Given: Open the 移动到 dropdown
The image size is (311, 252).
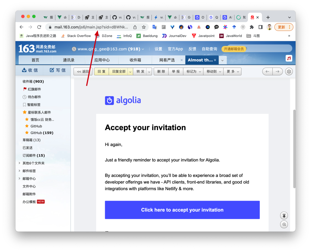Looking at the screenshot, I should pyautogui.click(x=214, y=72).
